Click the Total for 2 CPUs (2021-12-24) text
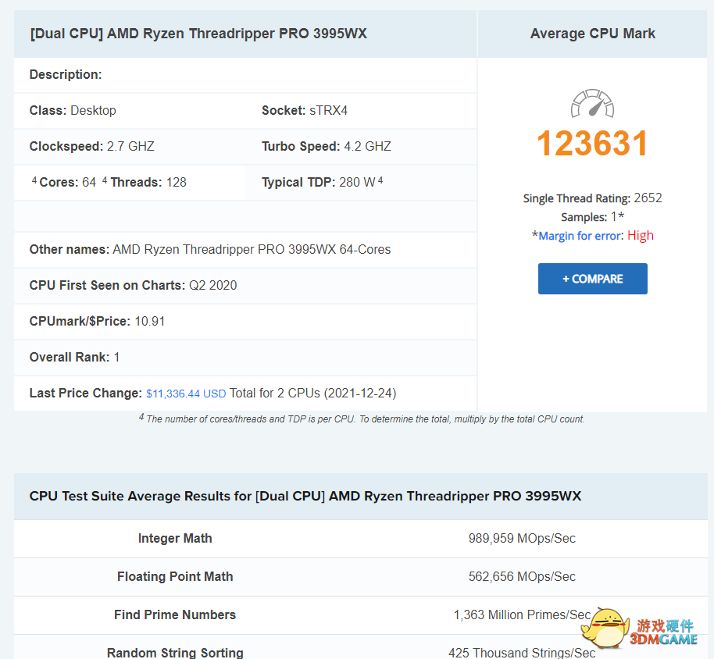Image resolution: width=714 pixels, height=659 pixels. (x=312, y=394)
